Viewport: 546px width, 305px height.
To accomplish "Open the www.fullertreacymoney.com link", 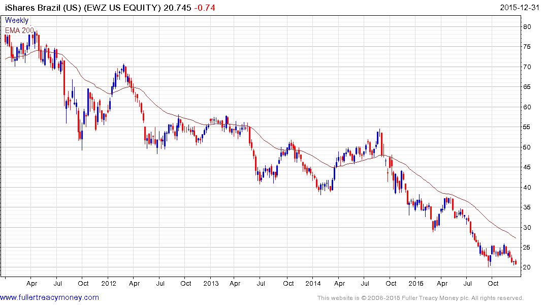I will click(49, 298).
